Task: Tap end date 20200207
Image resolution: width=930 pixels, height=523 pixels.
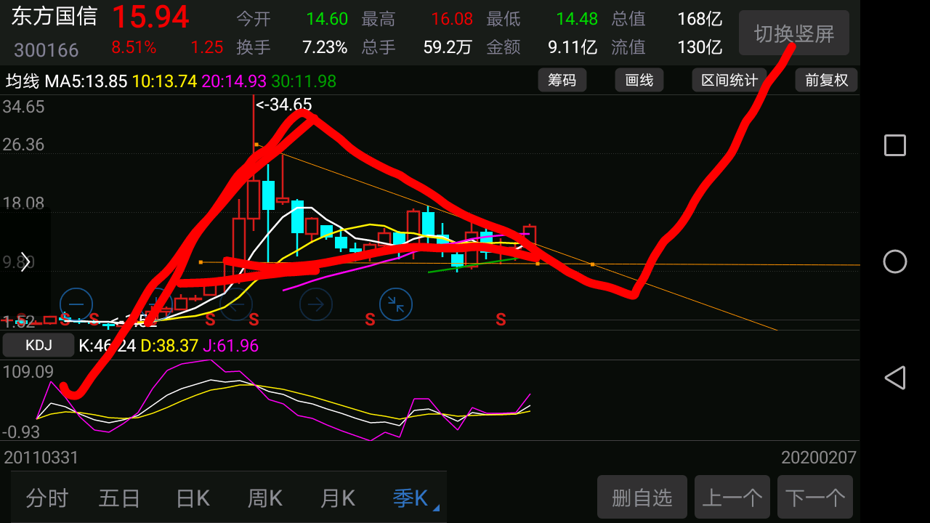Action: pos(819,458)
